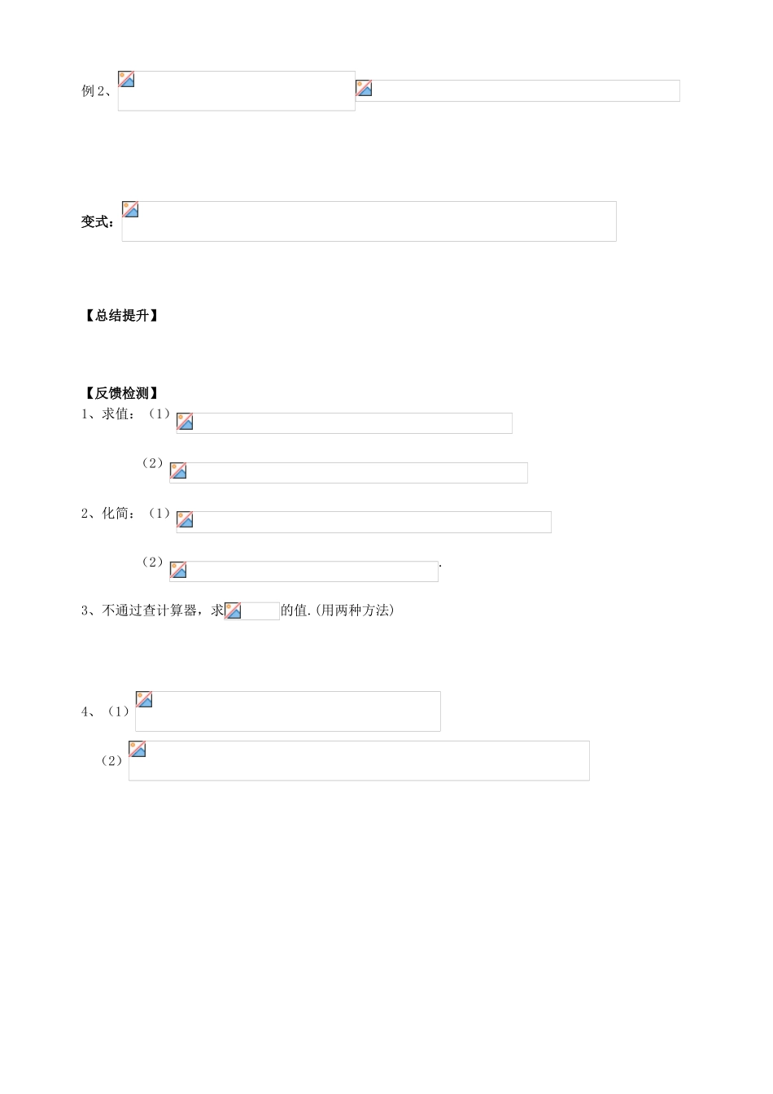
Task: Select broken image icon in 化简 item (1)
Action: 185,519
